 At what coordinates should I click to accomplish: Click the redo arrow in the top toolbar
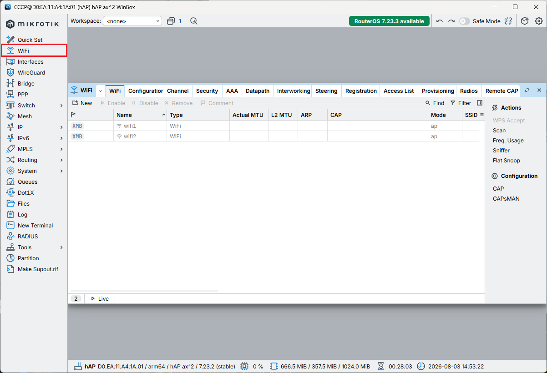(x=451, y=21)
